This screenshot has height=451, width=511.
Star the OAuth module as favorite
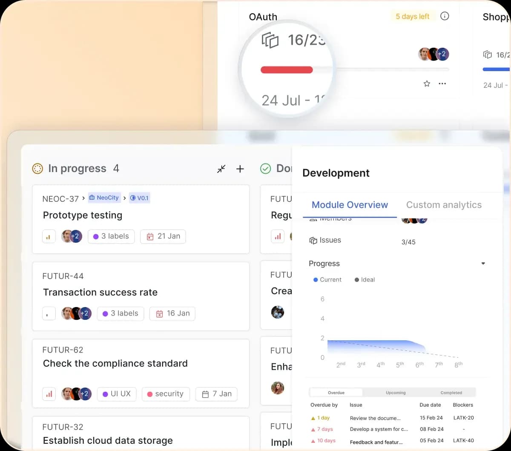pos(427,83)
